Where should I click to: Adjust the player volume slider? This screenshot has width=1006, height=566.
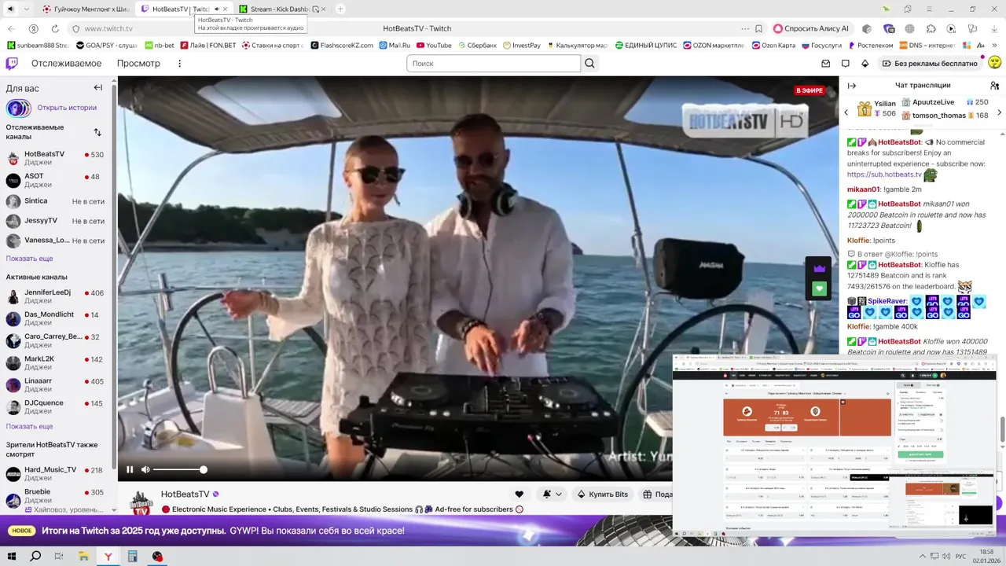(178, 469)
